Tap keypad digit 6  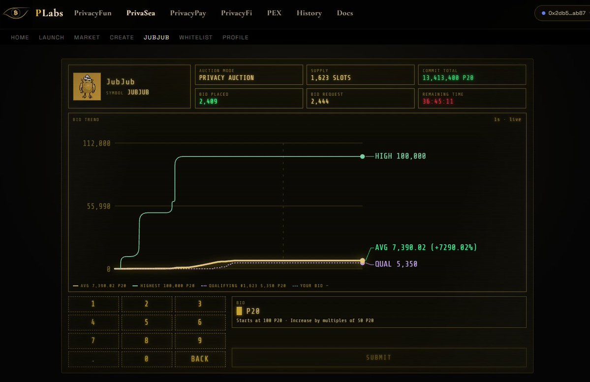pos(200,322)
